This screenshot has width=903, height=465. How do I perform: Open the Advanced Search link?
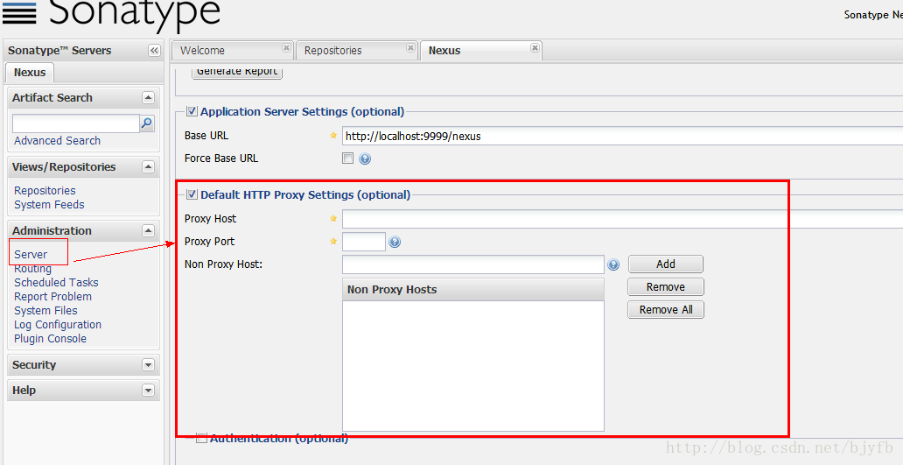click(x=57, y=141)
